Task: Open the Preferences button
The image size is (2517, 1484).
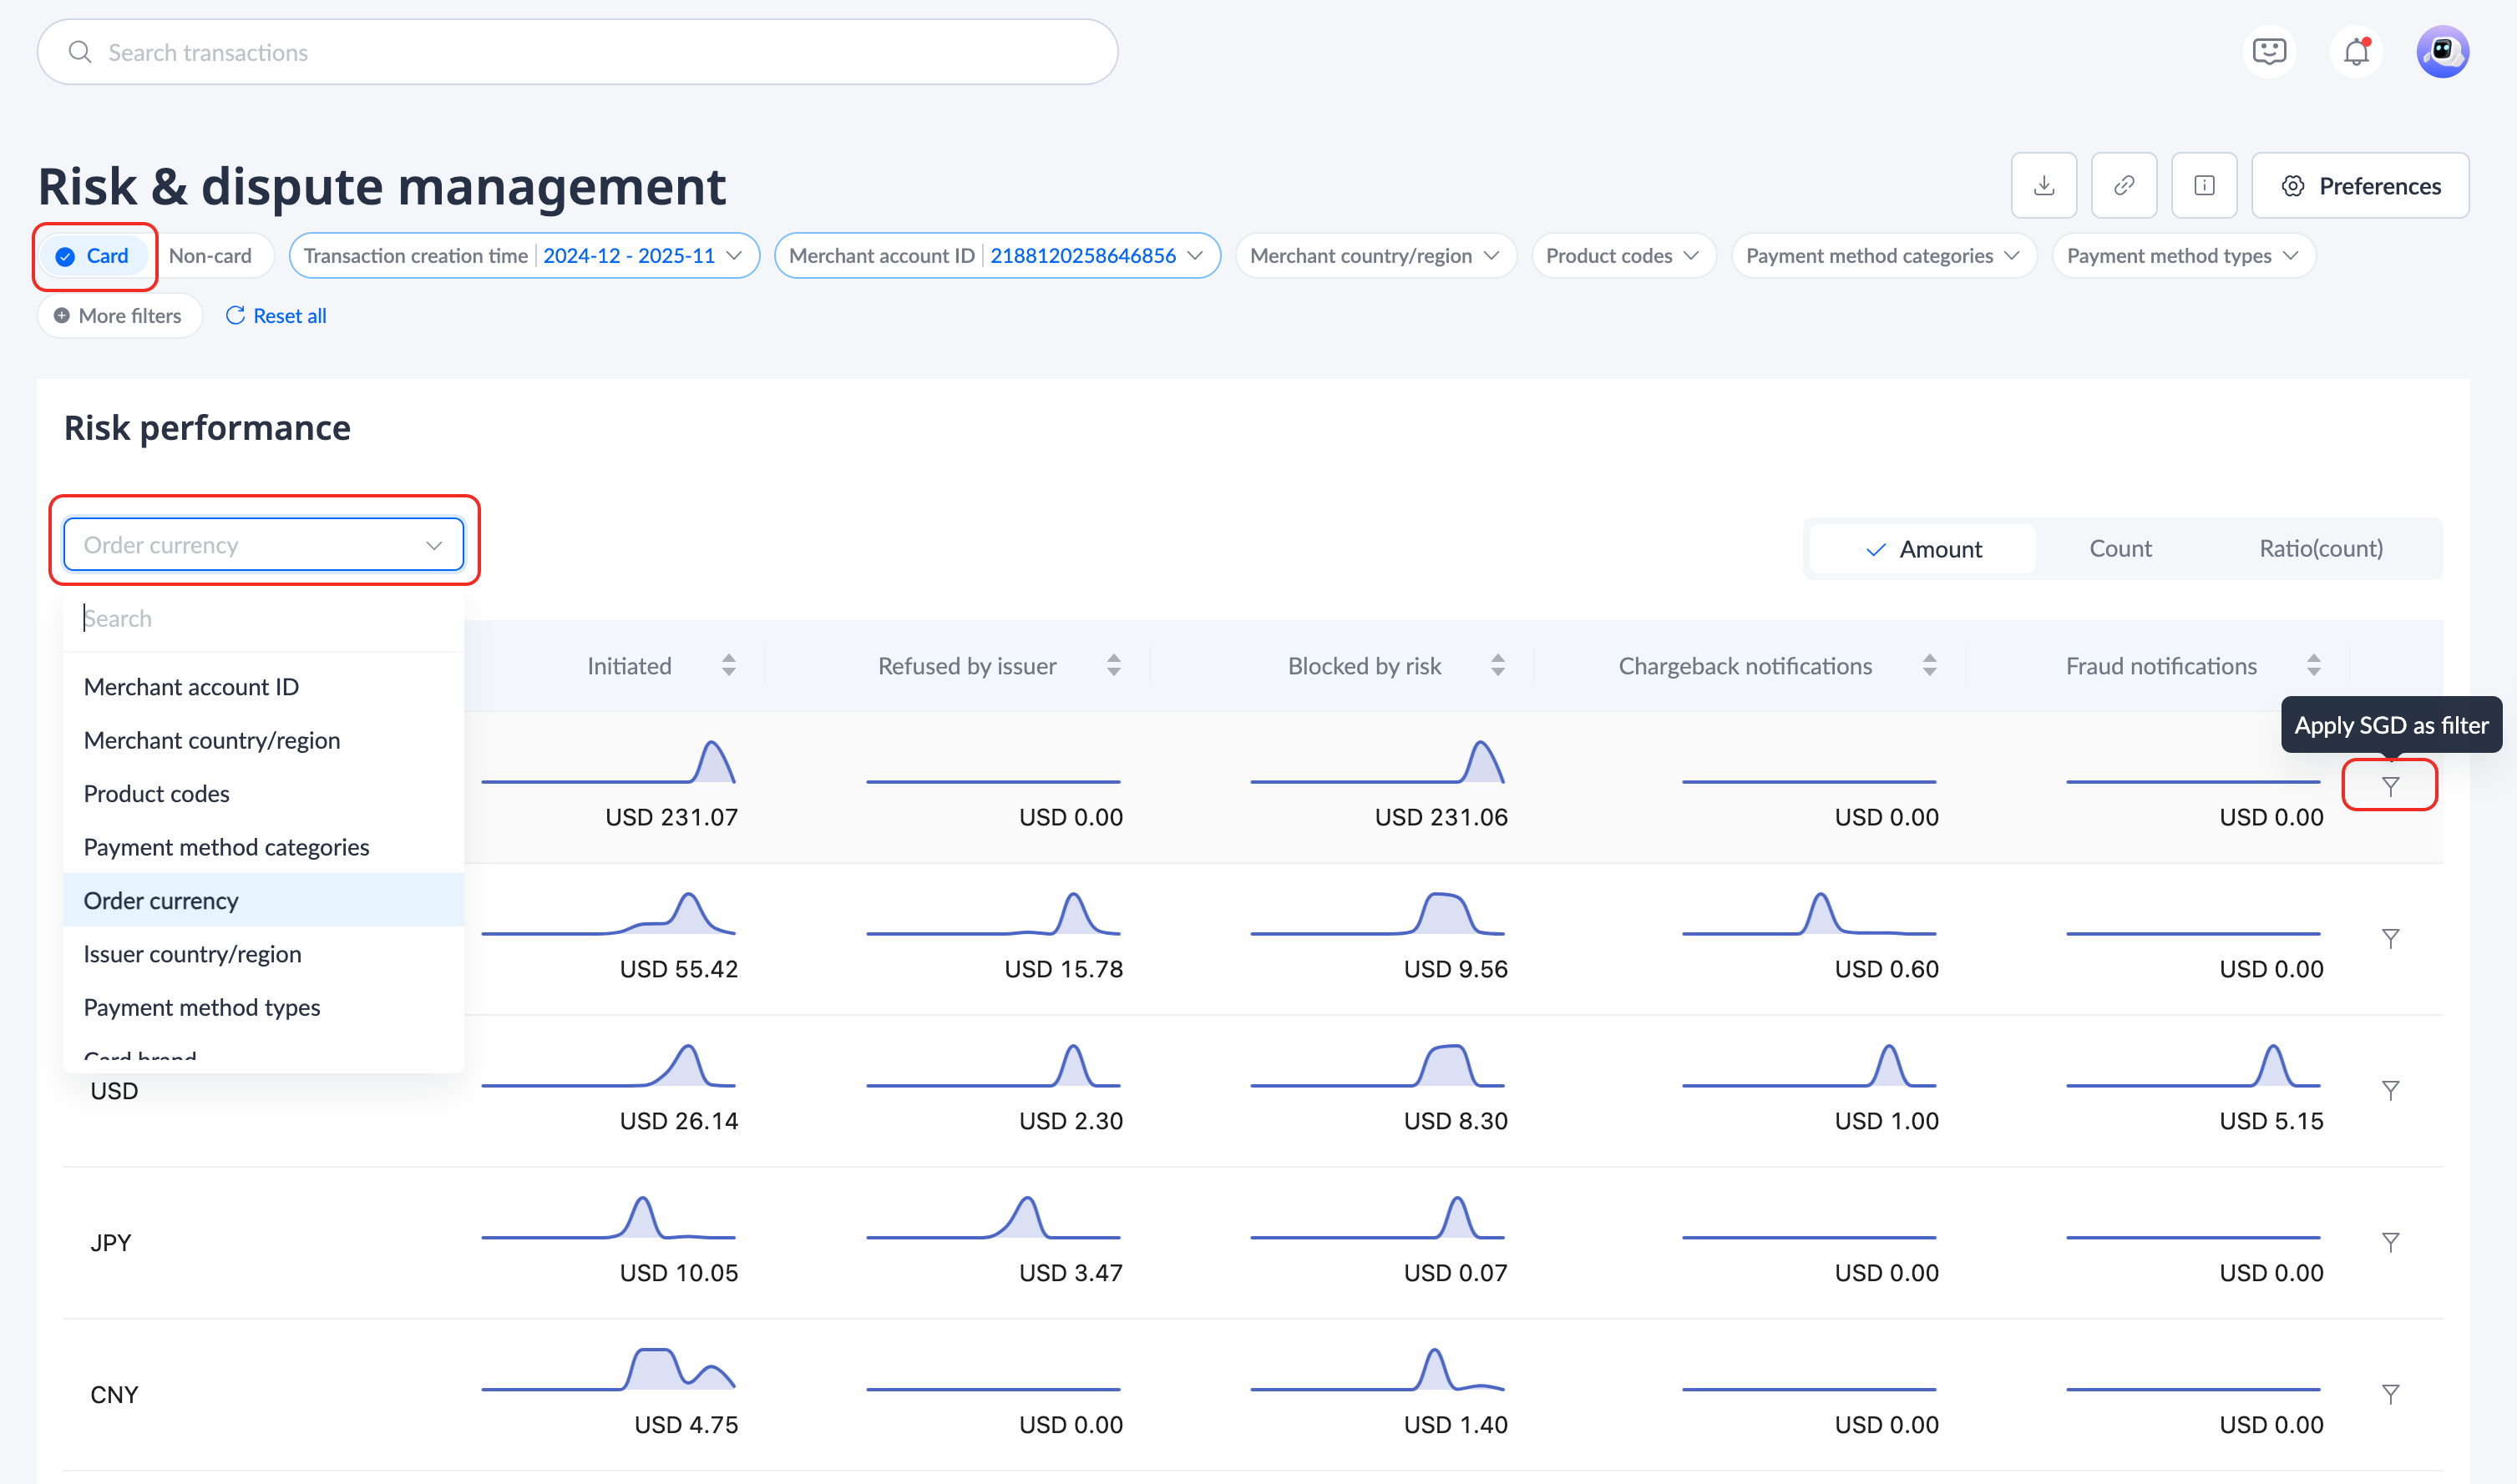Action: click(2360, 186)
